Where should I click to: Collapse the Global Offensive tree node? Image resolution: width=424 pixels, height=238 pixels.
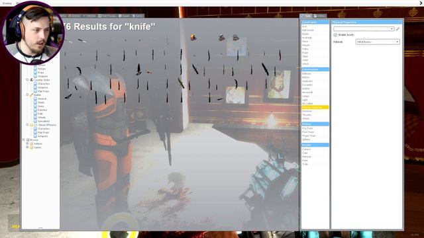[27, 125]
